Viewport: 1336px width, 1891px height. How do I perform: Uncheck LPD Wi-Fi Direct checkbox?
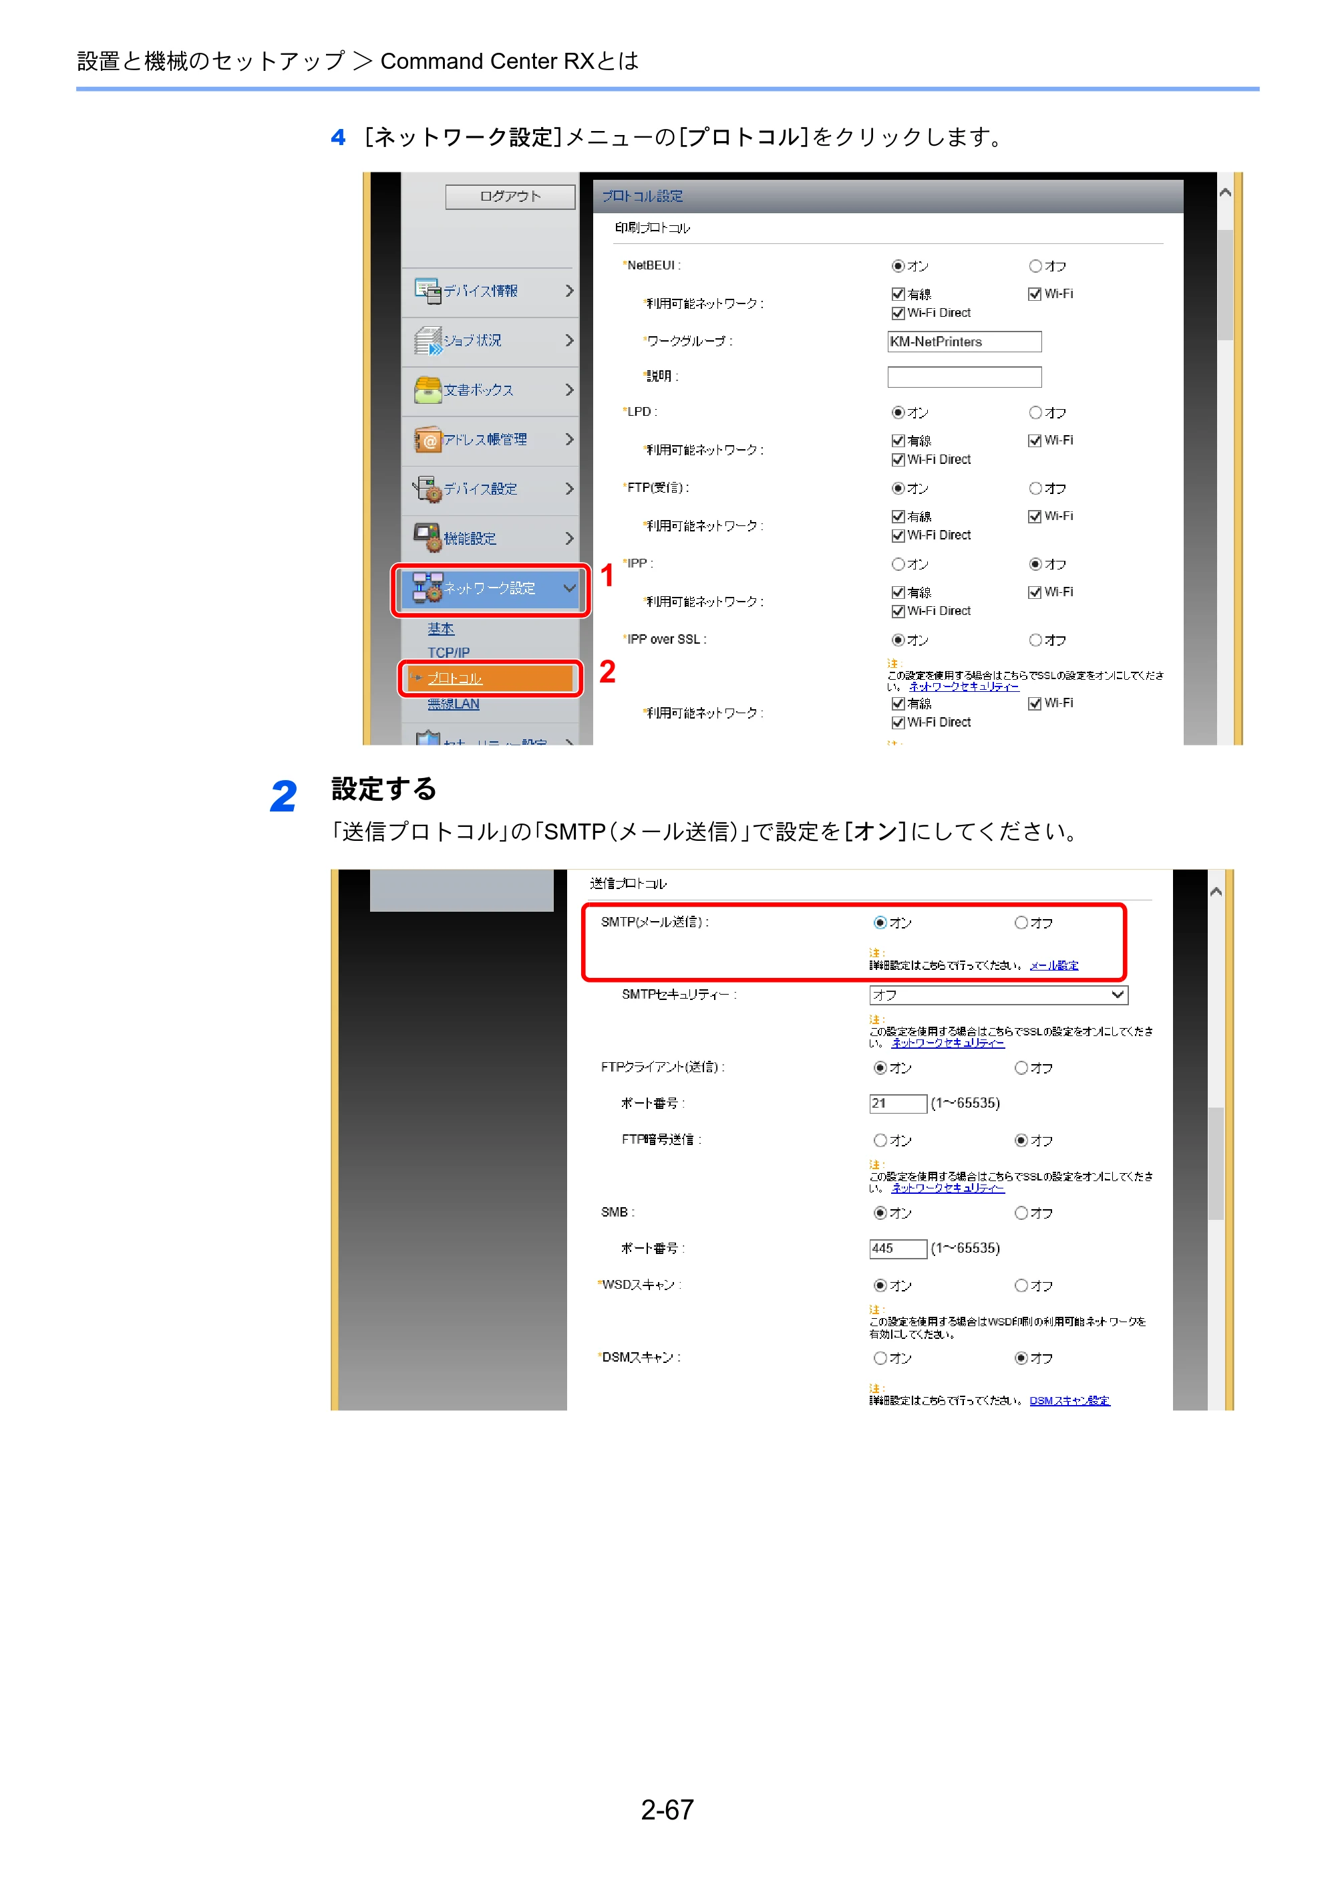tap(898, 460)
